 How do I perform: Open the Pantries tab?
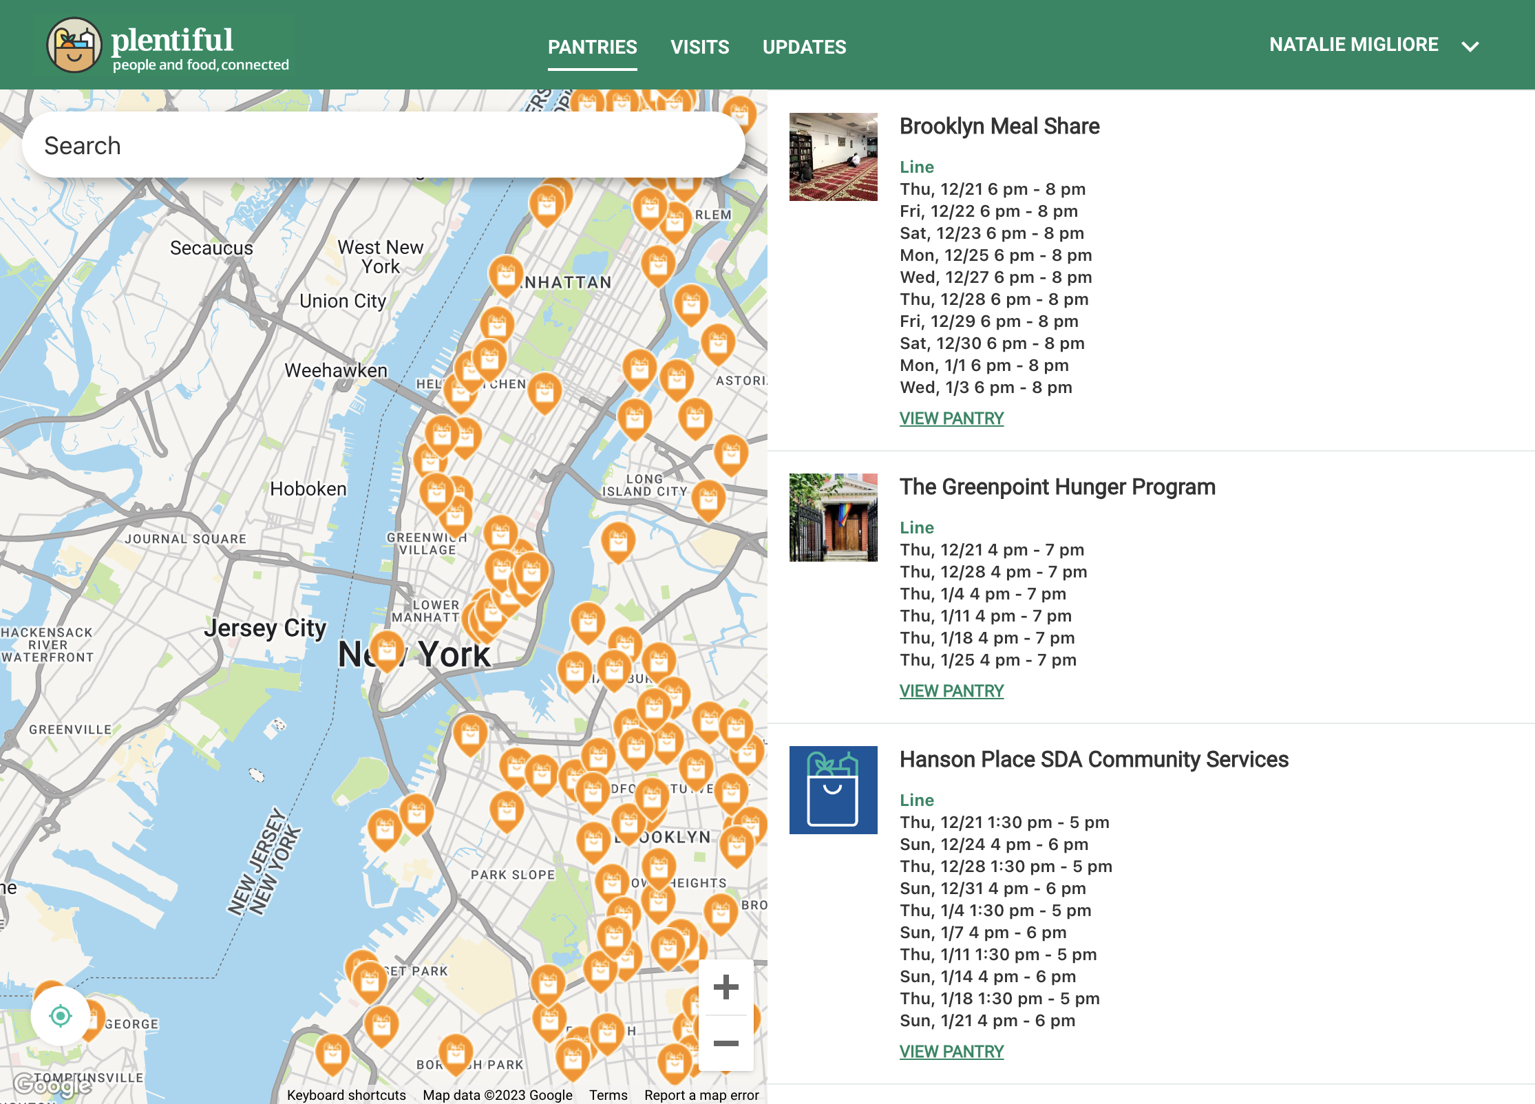pos(592,47)
